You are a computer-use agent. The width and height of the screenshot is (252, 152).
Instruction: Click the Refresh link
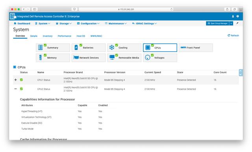(x=233, y=35)
